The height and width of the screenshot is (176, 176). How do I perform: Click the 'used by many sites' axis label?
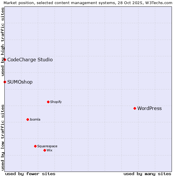[147, 174]
